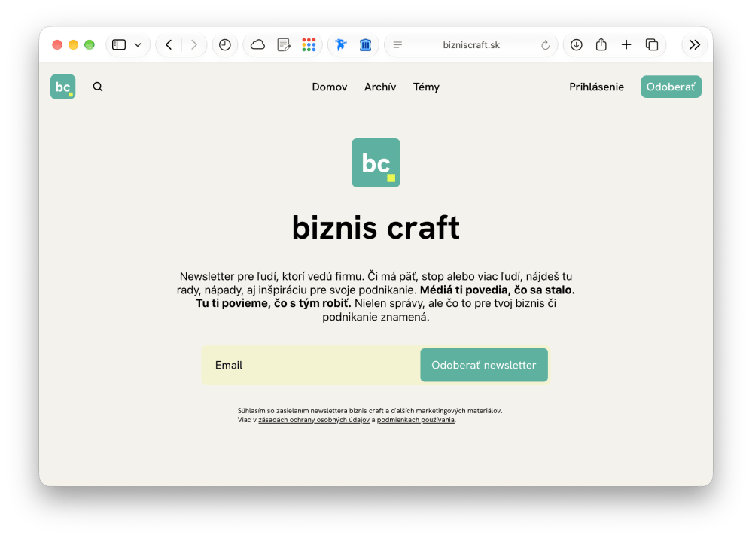The height and width of the screenshot is (538, 752).
Task: Click the Odoberať button in header
Action: pyautogui.click(x=671, y=87)
